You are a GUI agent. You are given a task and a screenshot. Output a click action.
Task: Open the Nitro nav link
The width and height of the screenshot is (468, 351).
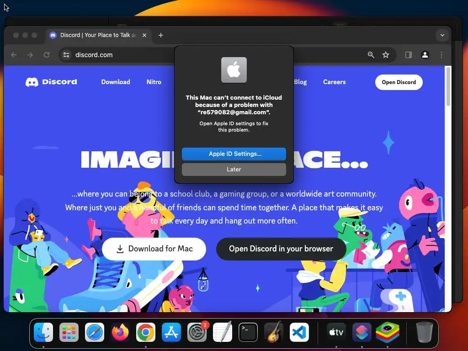coord(154,82)
